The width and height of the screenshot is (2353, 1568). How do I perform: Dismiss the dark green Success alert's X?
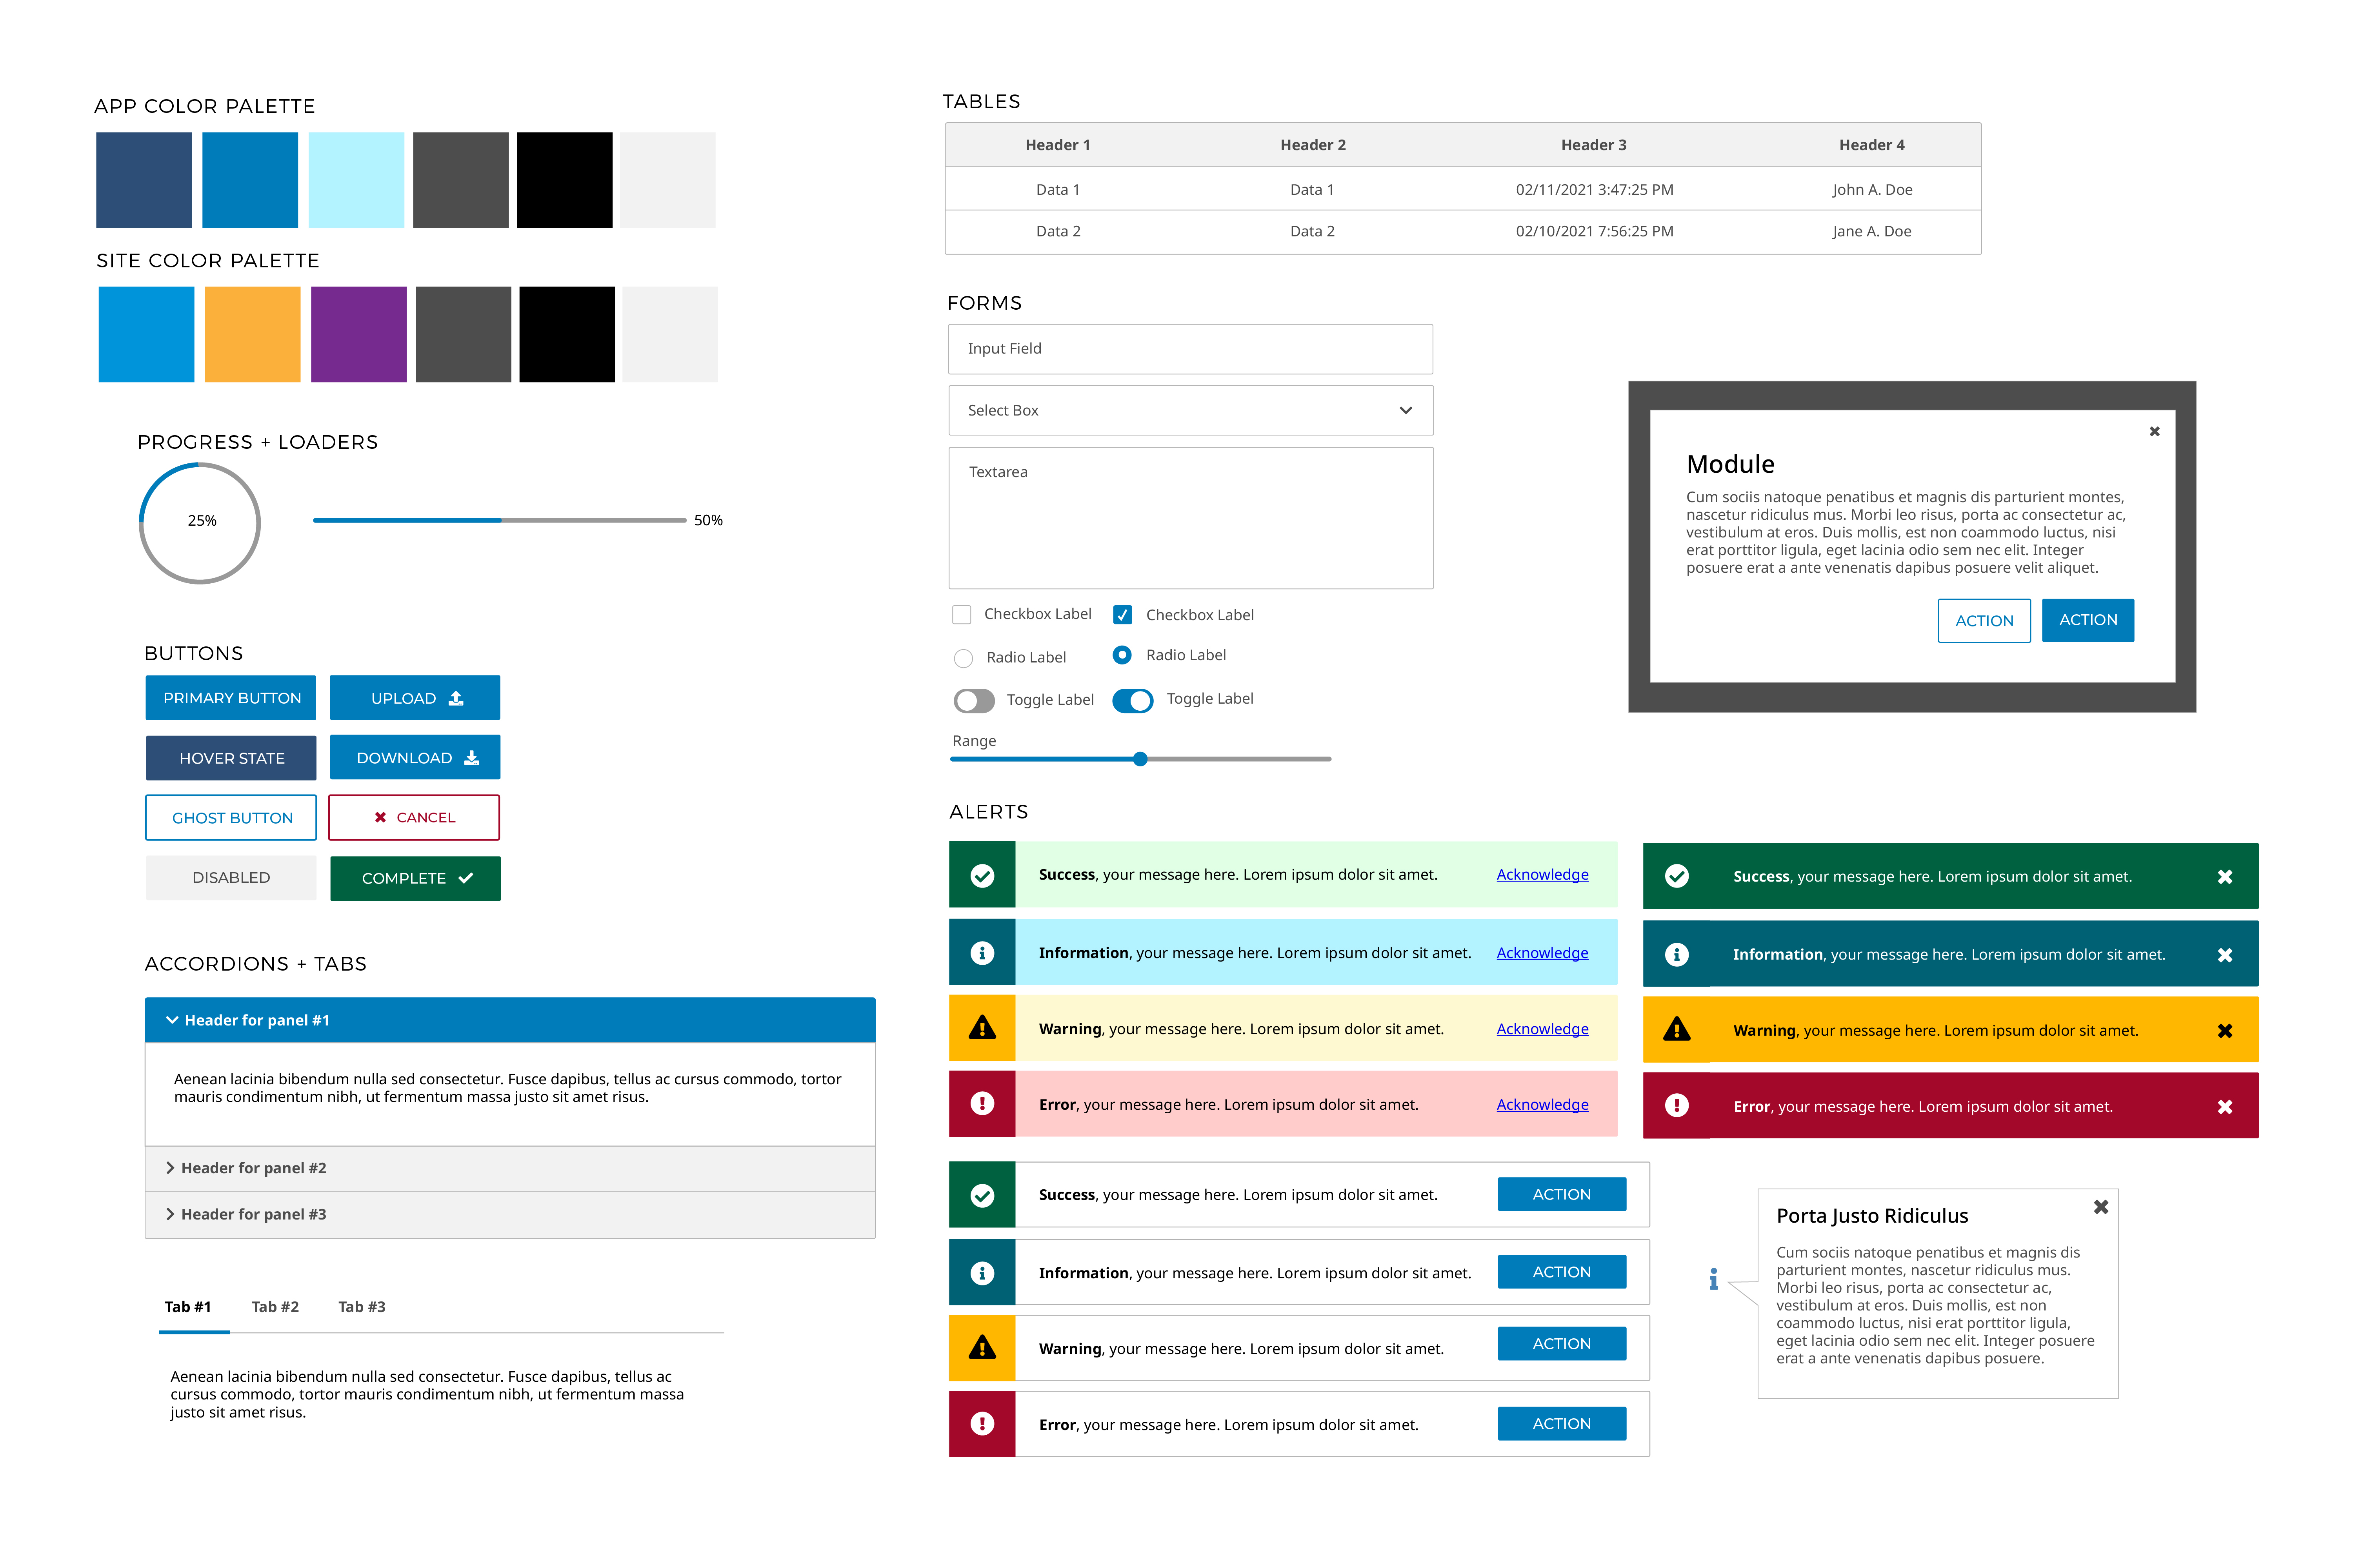pos(2224,877)
